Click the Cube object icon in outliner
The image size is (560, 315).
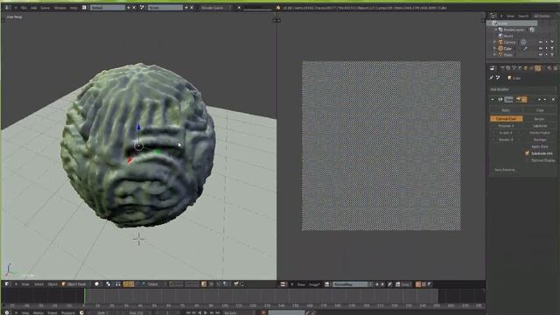click(x=500, y=48)
